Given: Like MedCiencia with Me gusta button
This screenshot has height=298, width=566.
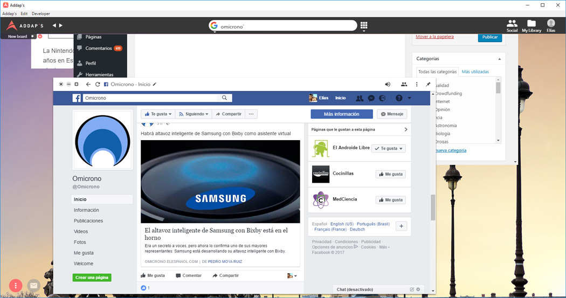Looking at the screenshot, I should pos(391,200).
